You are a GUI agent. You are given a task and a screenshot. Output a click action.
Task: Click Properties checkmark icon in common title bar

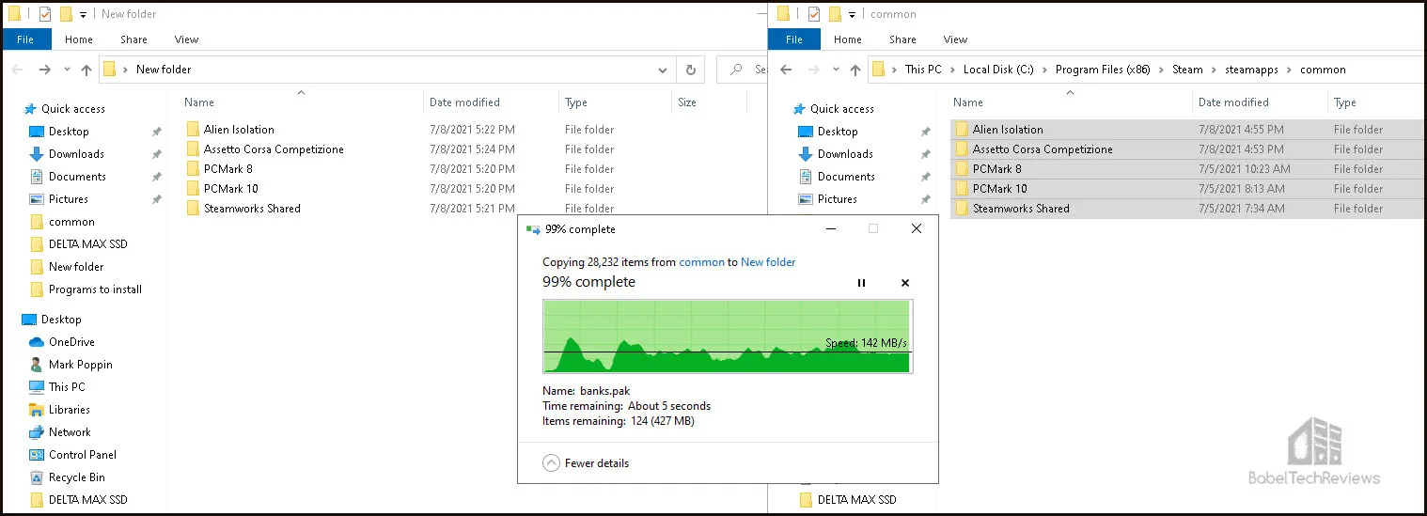tap(813, 14)
